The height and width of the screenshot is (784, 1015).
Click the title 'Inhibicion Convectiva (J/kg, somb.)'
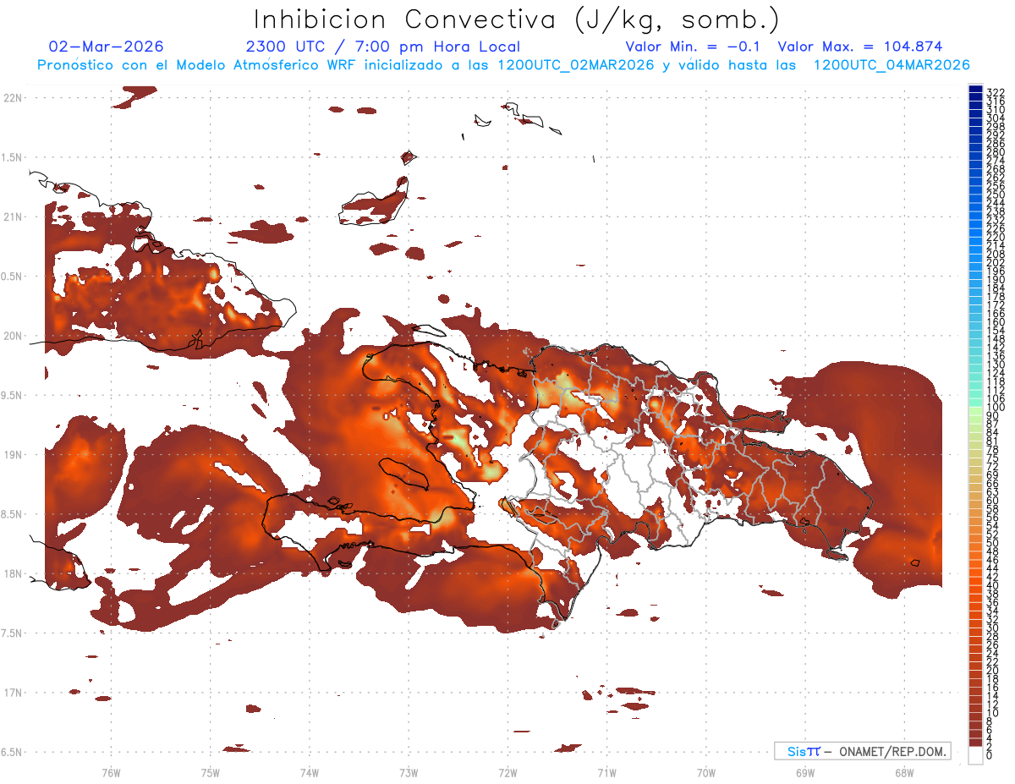click(x=517, y=20)
